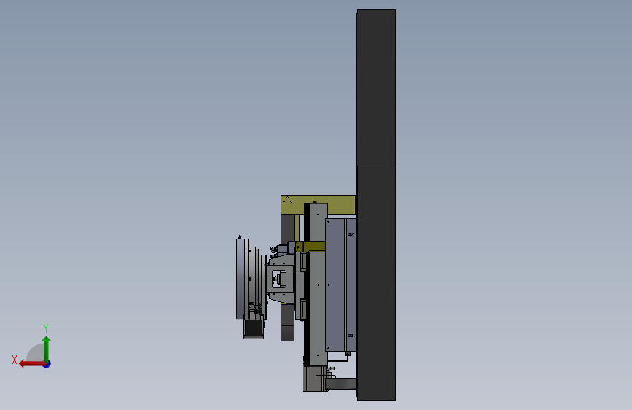Screen dimensions: 632x410
Task: Select the black motor block under disc
Action: click(253, 328)
